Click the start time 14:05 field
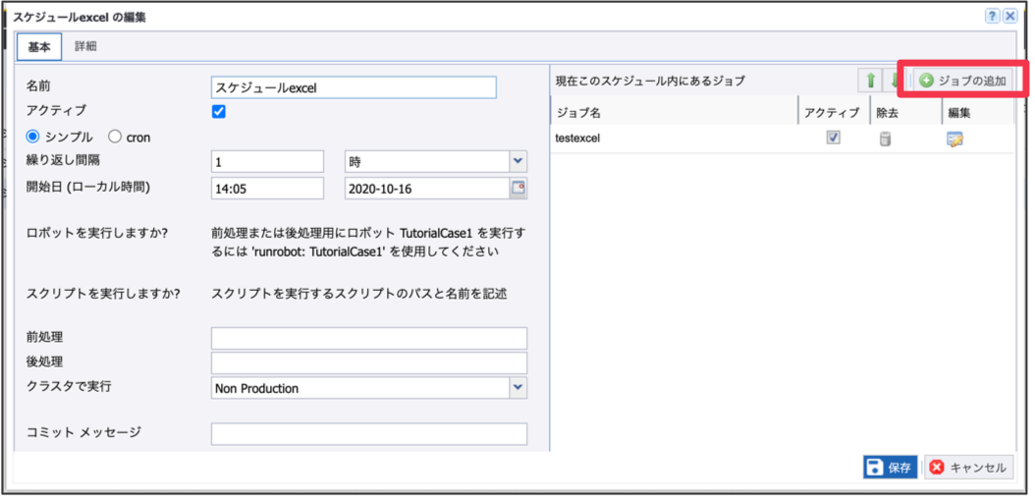 click(x=267, y=188)
